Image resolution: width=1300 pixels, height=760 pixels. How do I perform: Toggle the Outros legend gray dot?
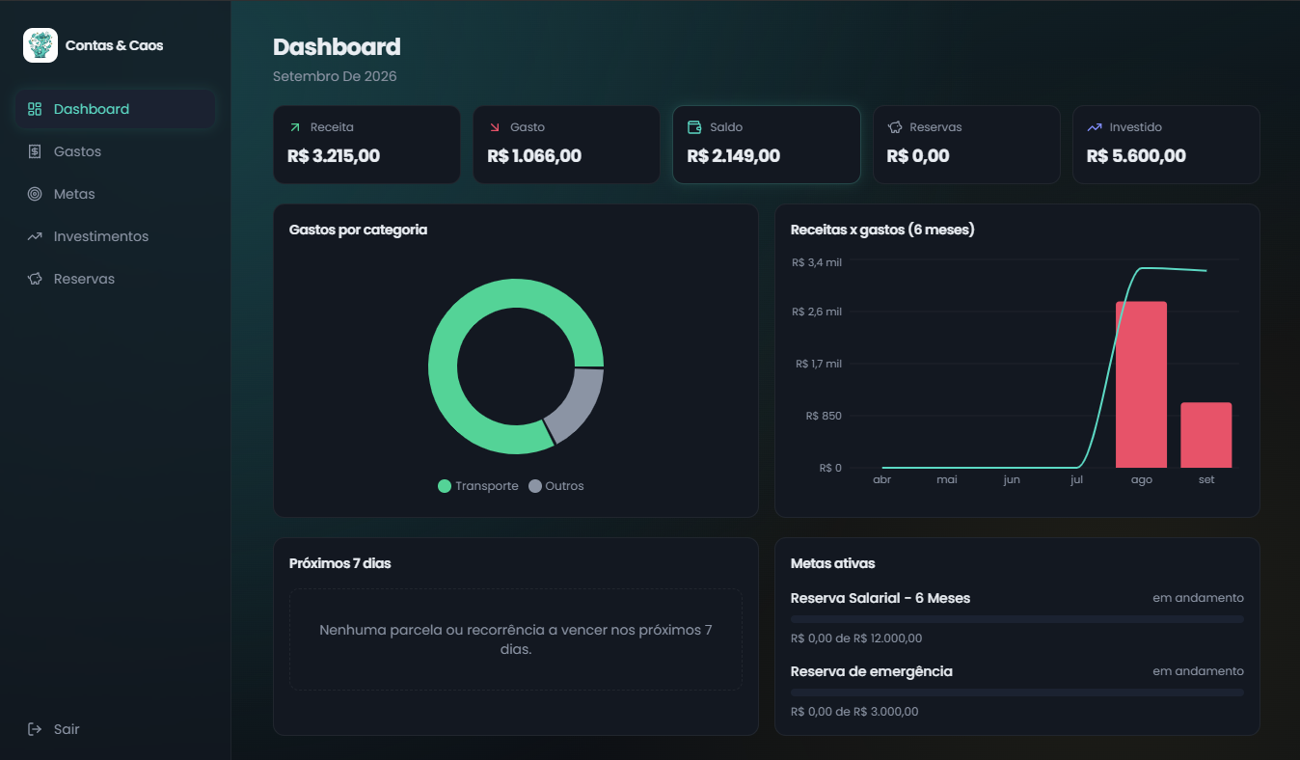pyautogui.click(x=535, y=486)
